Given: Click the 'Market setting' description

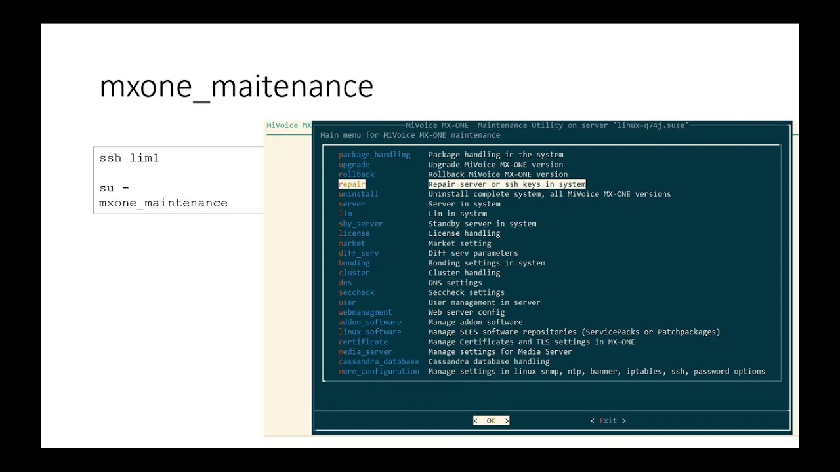Looking at the screenshot, I should [x=459, y=243].
